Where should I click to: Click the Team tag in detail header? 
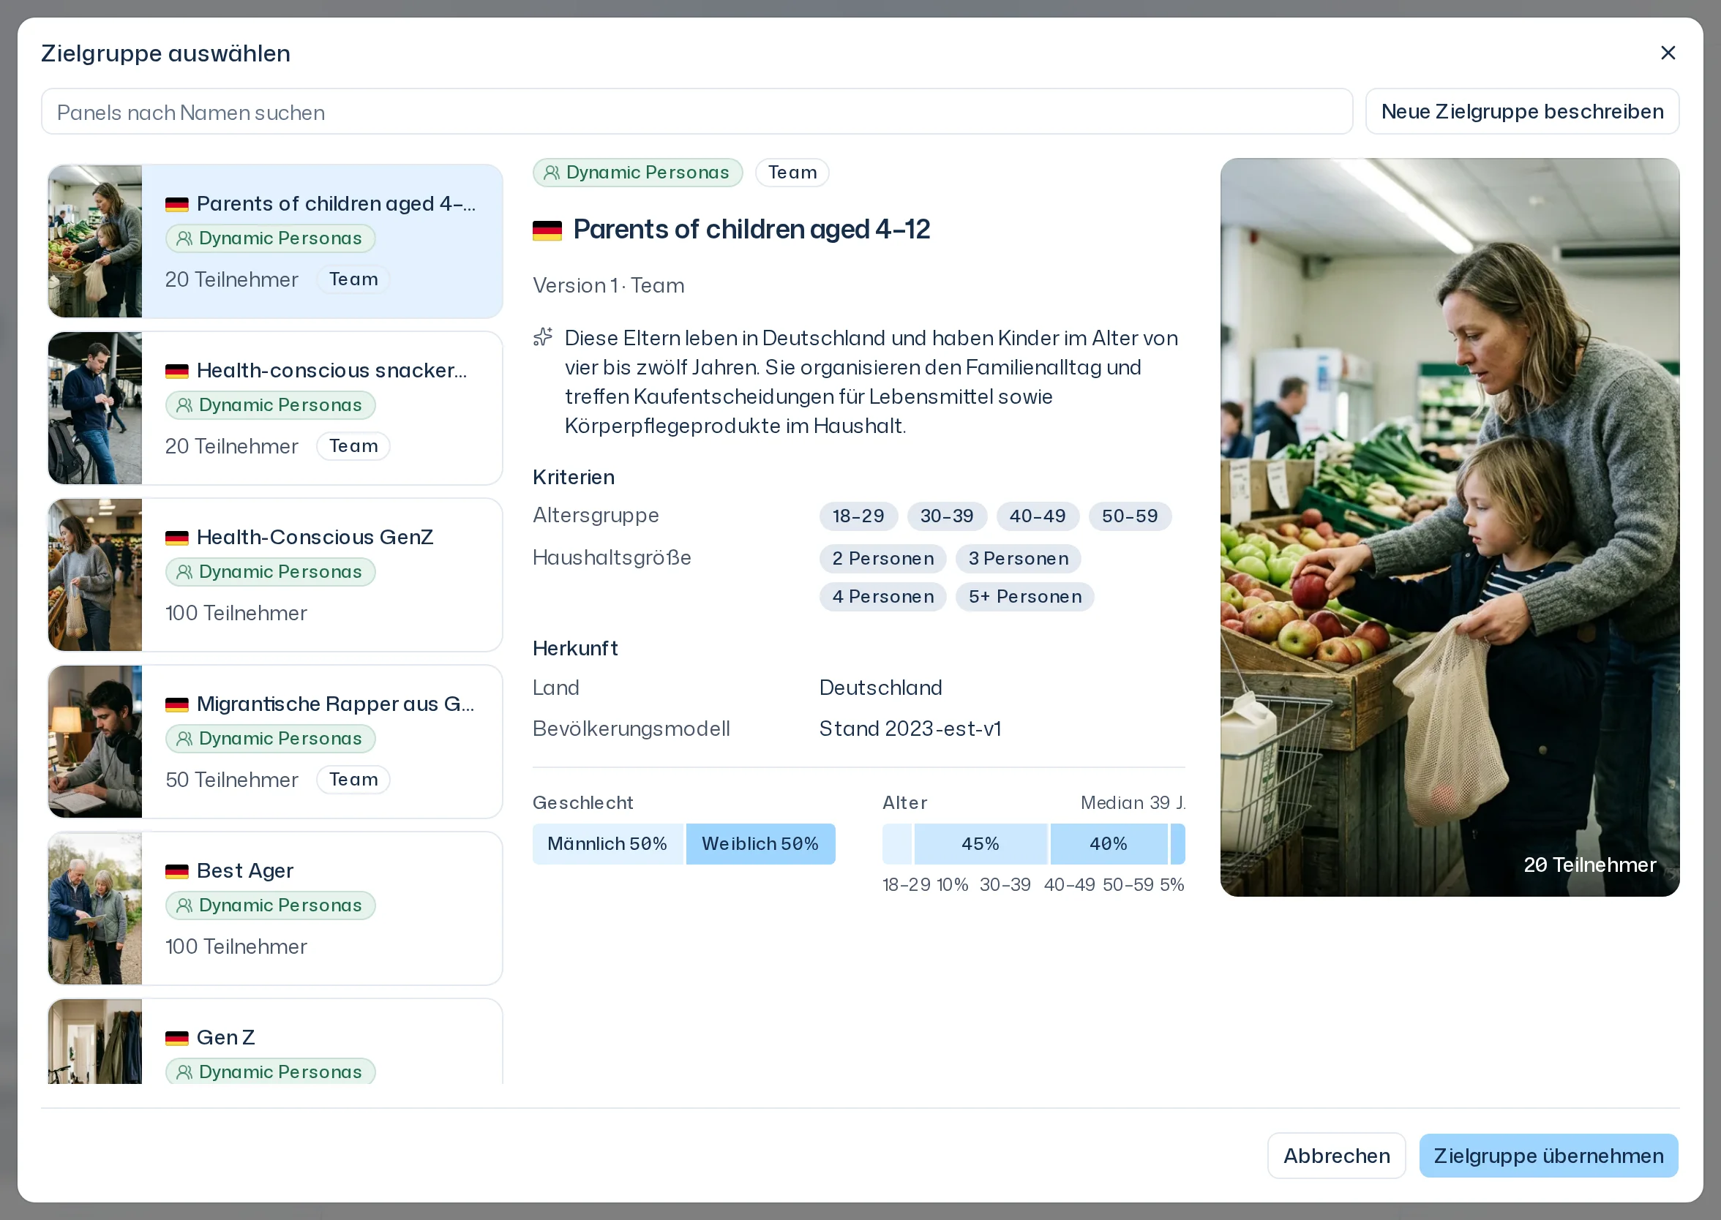(x=792, y=172)
